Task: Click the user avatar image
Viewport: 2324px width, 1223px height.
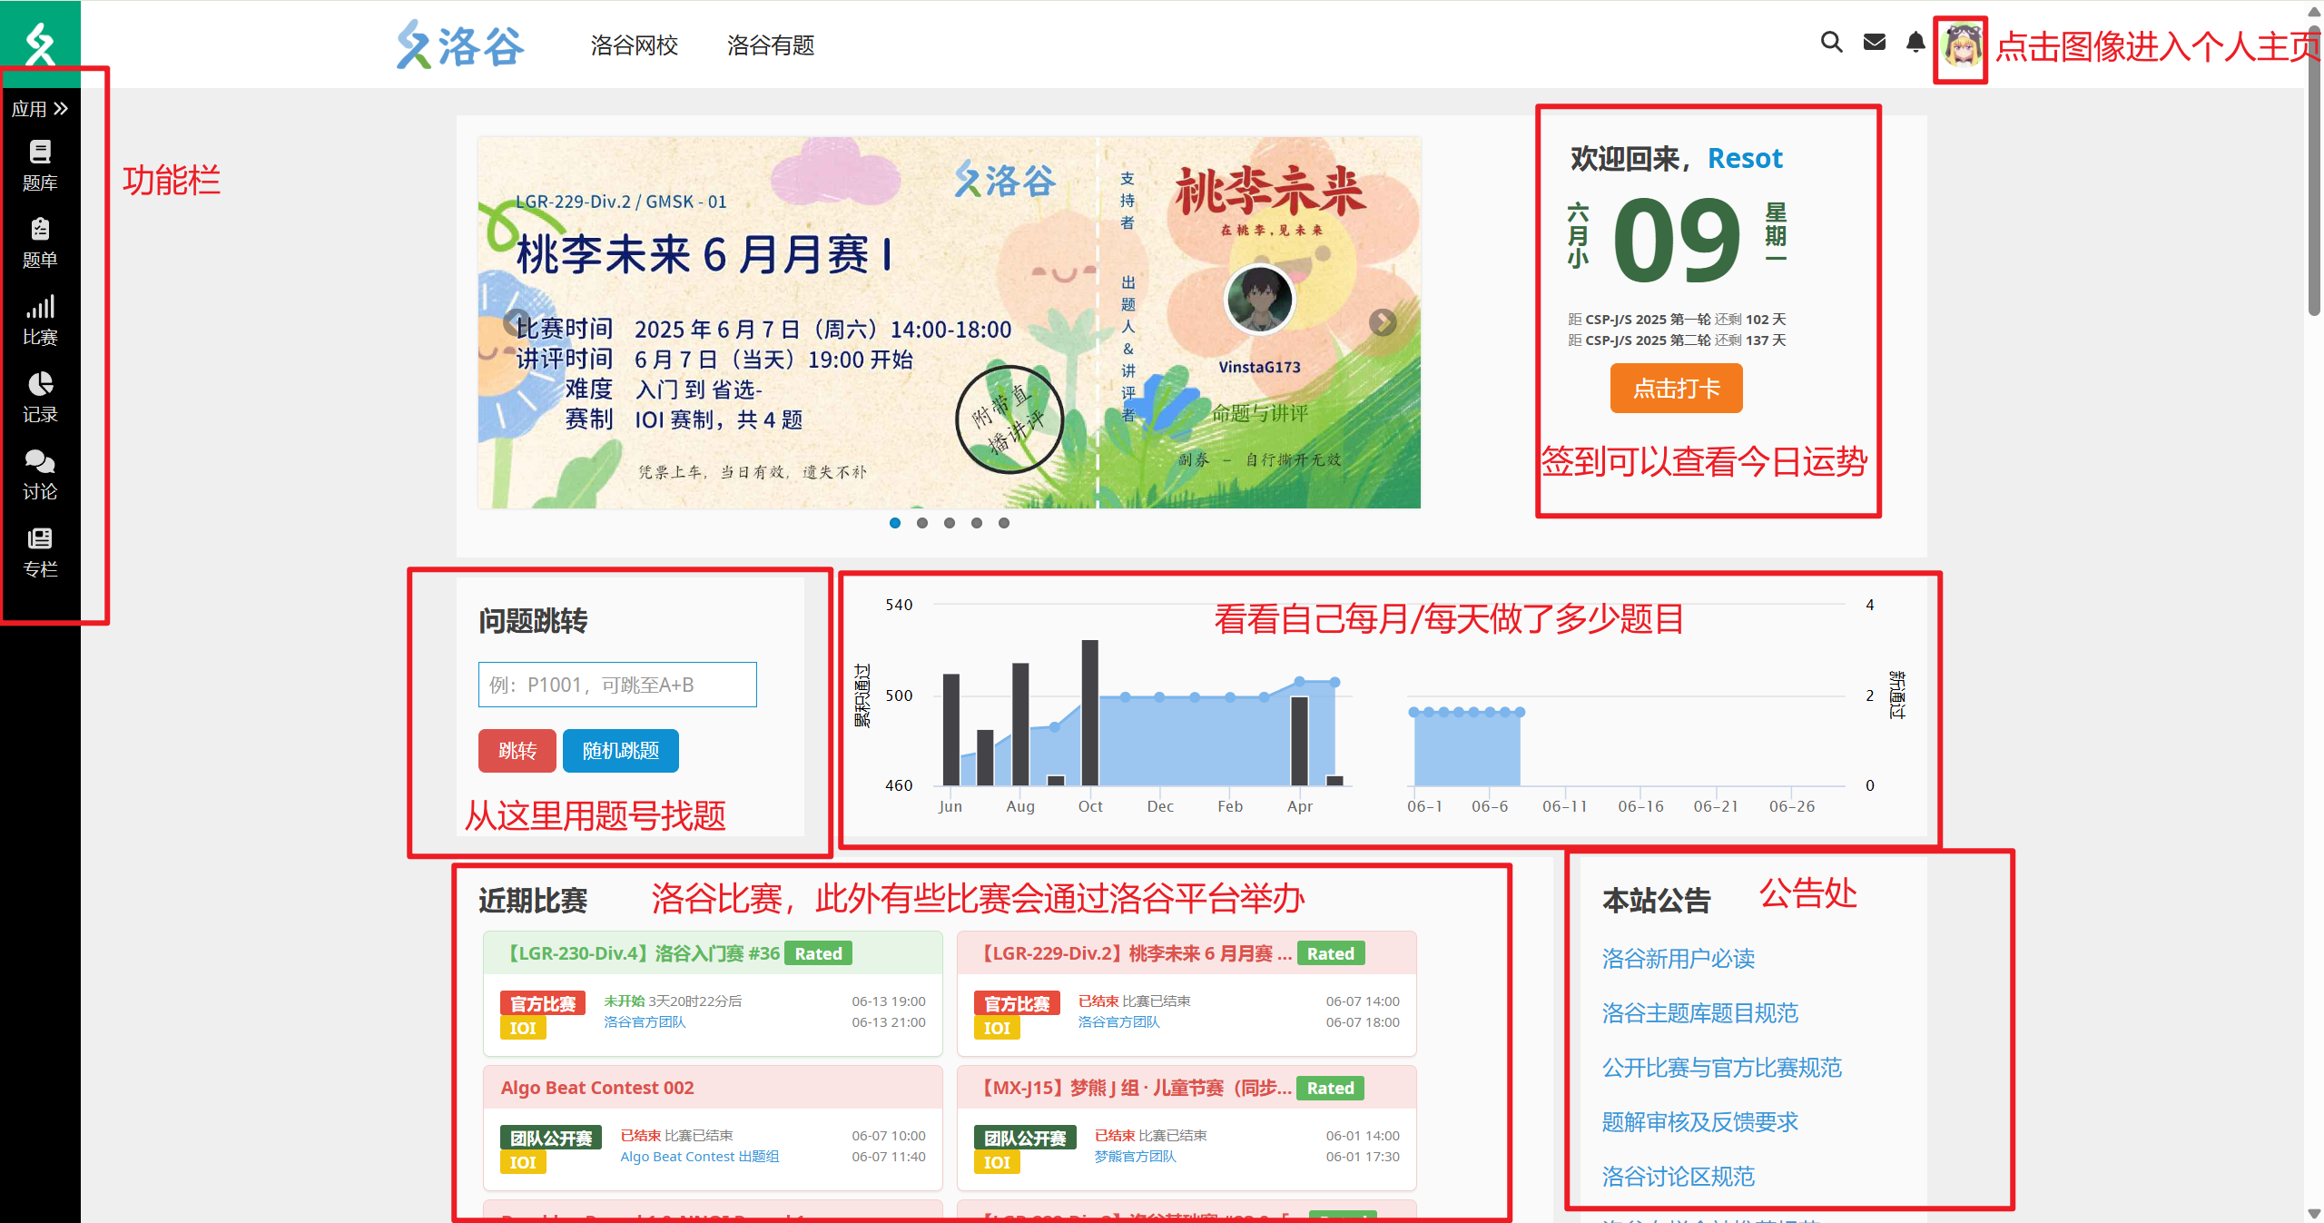Action: click(x=1961, y=45)
